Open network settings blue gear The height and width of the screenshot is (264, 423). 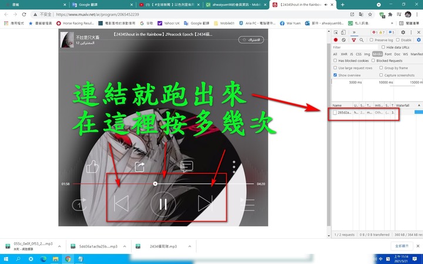coord(419,40)
